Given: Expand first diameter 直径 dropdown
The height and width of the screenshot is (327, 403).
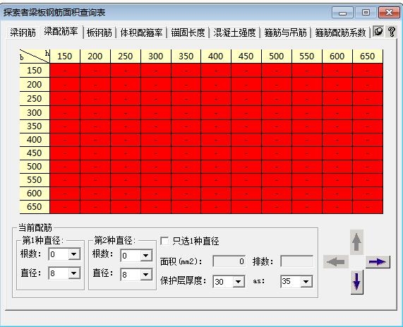Looking at the screenshot, I should coord(74,273).
